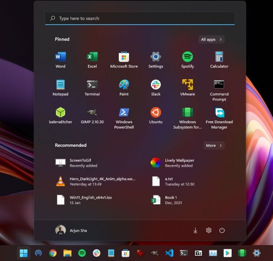
Task: Open Notepad from the taskbar
Action: 111,253
